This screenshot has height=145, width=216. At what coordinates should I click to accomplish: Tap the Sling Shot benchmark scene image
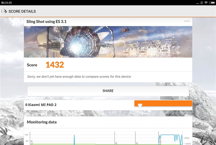(108, 42)
